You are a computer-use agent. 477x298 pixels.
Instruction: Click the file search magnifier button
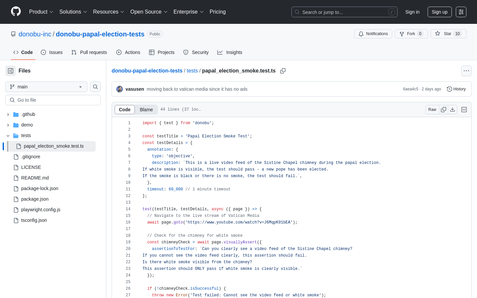pyautogui.click(x=95, y=87)
